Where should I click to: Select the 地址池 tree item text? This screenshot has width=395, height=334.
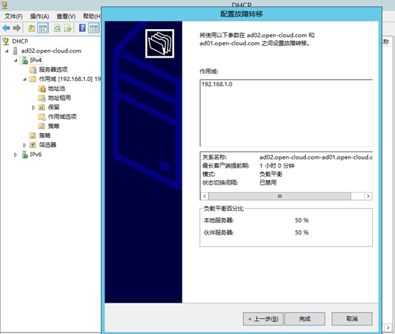pos(56,88)
